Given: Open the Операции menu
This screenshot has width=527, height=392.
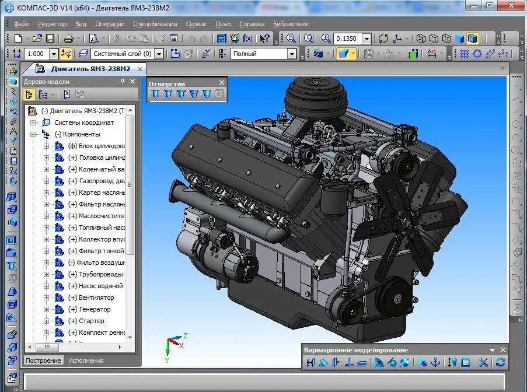Looking at the screenshot, I should [110, 24].
